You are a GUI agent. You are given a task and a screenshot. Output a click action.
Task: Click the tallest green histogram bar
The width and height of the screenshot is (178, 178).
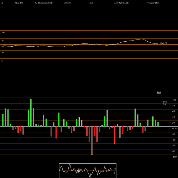tap(31, 112)
